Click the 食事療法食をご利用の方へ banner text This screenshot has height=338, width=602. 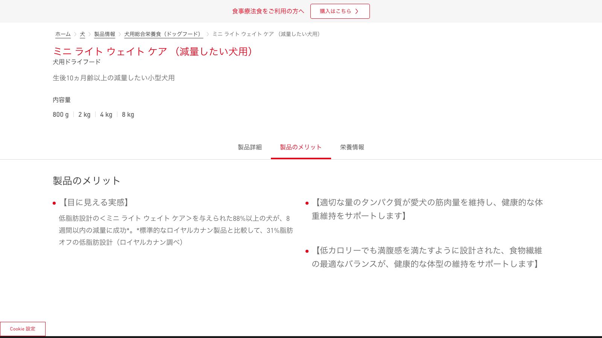click(x=268, y=11)
